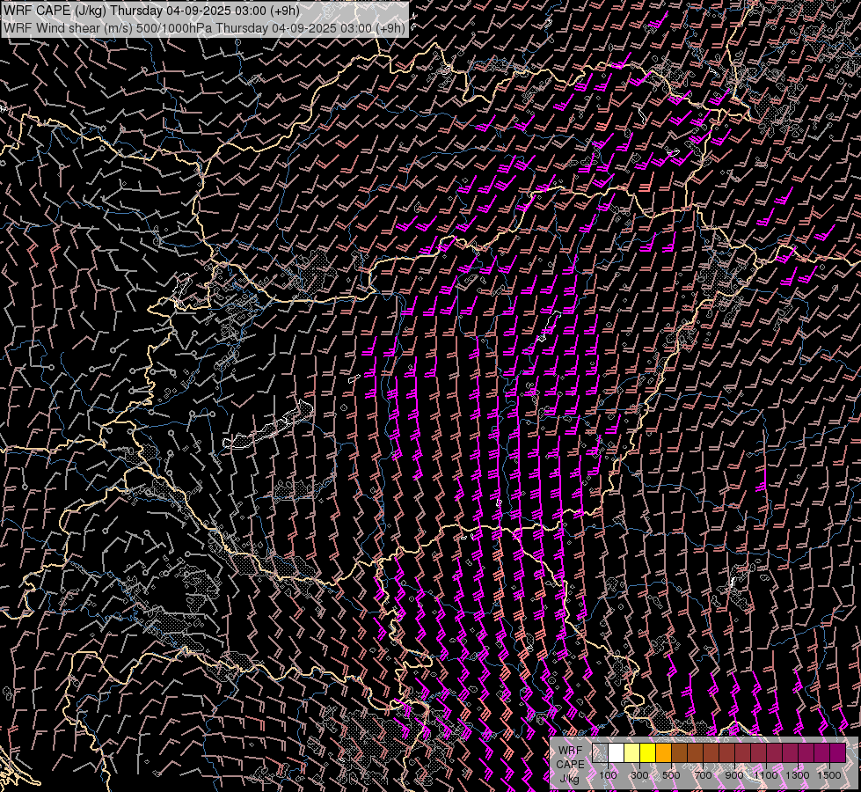
Task: Click the 'CAPE' text in the legend
Action: (x=571, y=765)
